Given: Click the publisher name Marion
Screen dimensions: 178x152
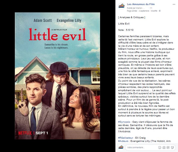Looking at the screenshot, I should point(139,8).
